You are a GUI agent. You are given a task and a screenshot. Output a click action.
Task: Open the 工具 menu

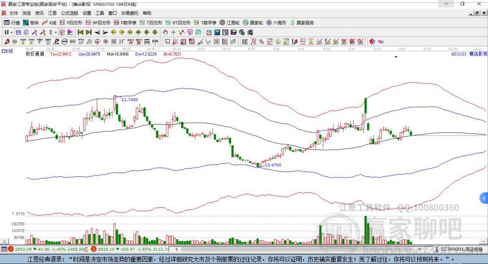point(100,13)
